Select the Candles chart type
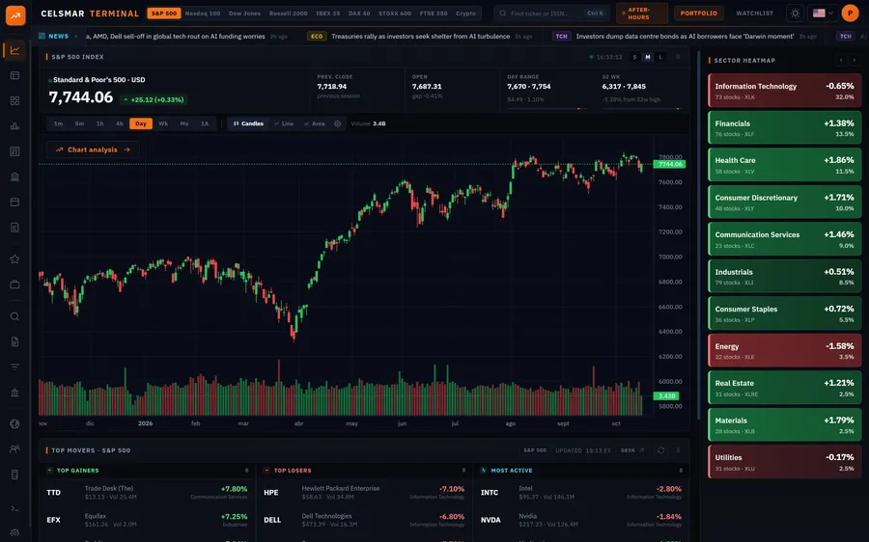Screen dimensions: 869x542 coord(248,124)
